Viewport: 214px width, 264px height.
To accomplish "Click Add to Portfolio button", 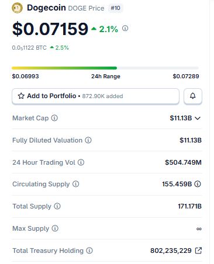I will click(95, 96).
